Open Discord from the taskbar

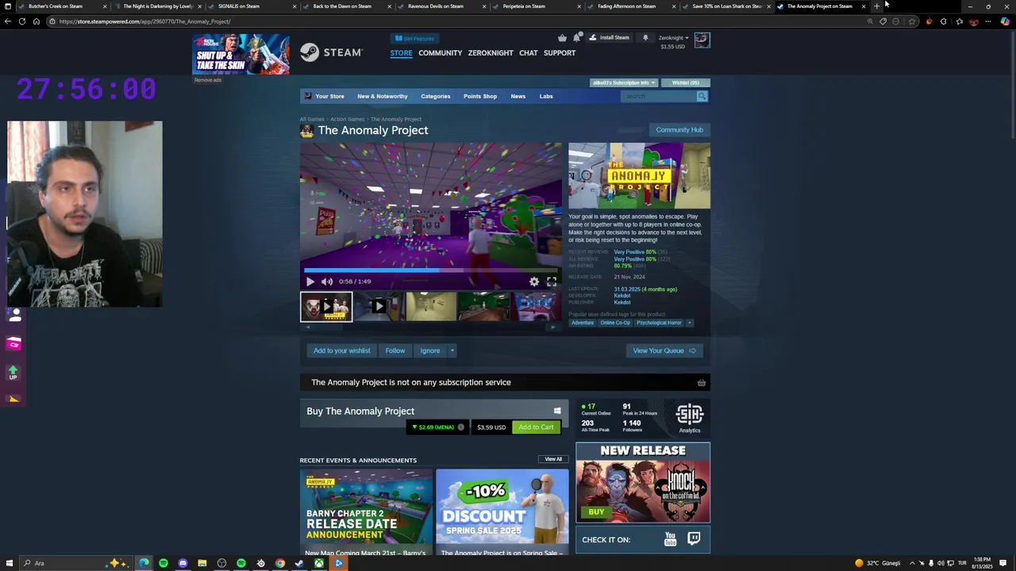[183, 563]
